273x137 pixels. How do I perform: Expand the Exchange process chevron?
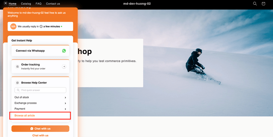click(x=65, y=103)
